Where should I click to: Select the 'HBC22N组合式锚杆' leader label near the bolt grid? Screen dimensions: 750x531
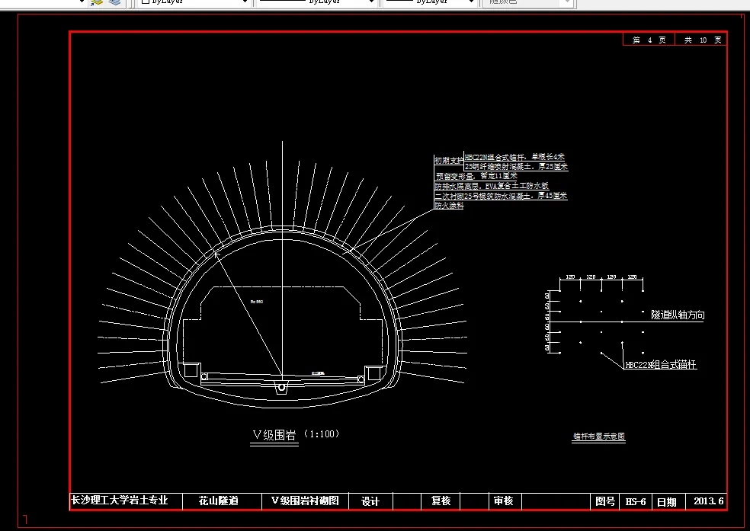(661, 365)
